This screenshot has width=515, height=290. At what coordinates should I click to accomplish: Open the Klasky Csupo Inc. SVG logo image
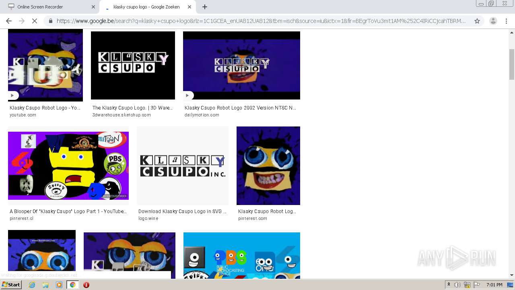[x=183, y=166]
